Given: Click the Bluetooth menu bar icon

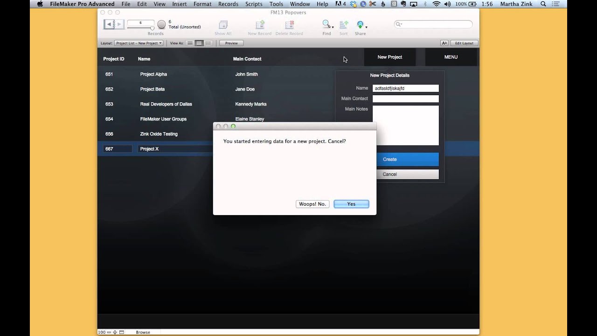Looking at the screenshot, I should pyautogui.click(x=425, y=4).
